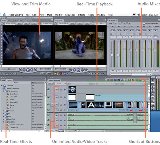
Task: Select the Crop tool
Action: (x=152, y=105)
